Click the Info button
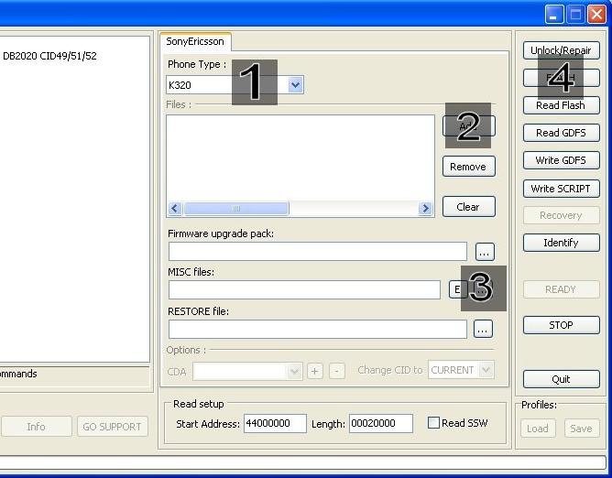Viewport: 612px width, 478px height. tap(37, 427)
